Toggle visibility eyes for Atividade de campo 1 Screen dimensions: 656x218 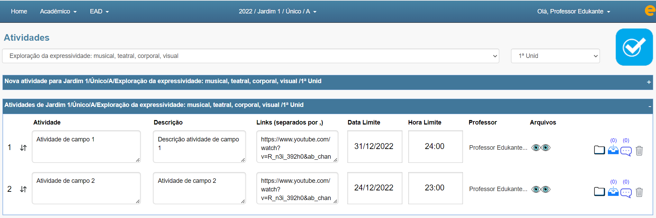(x=541, y=148)
